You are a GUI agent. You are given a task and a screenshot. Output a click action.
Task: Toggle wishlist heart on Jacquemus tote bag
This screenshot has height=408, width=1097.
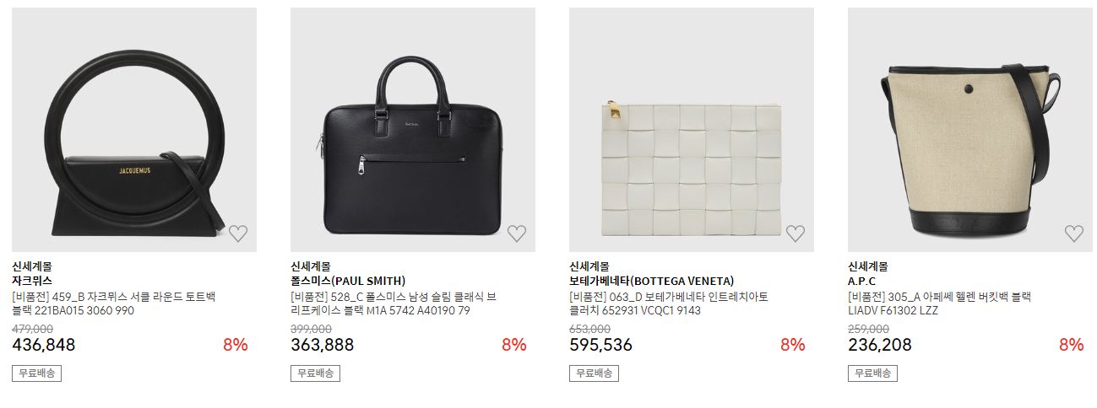238,234
